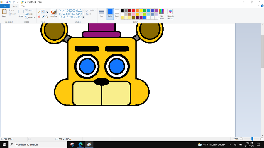Click Edit with Paint 3D
Screen dimensions: 264x148
(170, 14)
